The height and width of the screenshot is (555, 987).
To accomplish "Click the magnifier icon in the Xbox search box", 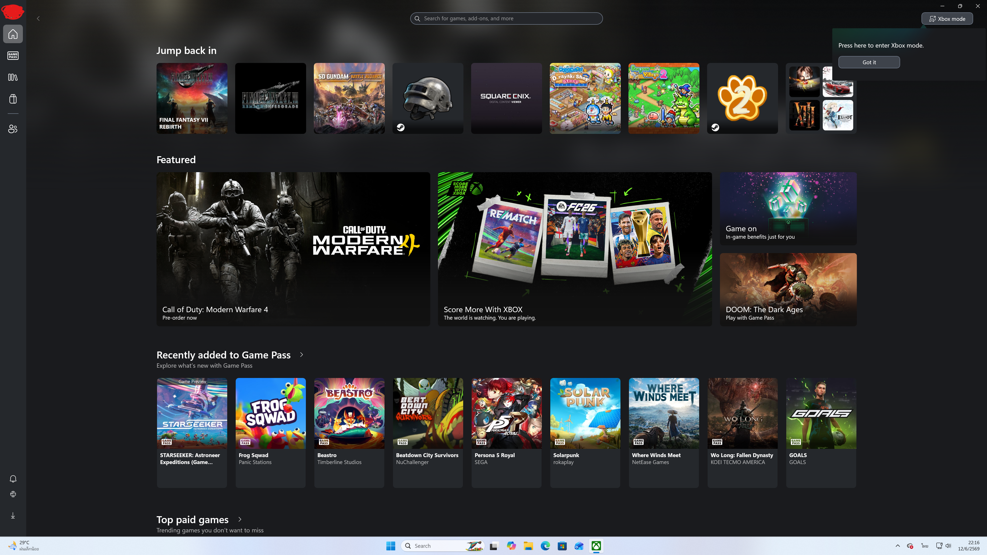I will point(417,18).
